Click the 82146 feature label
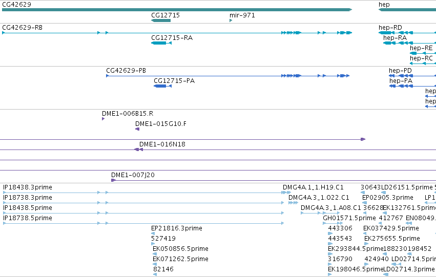This screenshot has height=277, width=436. (163, 269)
